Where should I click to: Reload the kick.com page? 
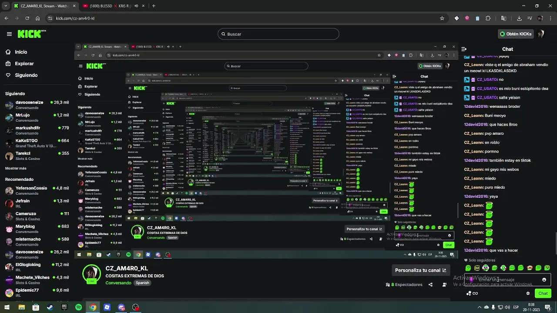(x=27, y=18)
